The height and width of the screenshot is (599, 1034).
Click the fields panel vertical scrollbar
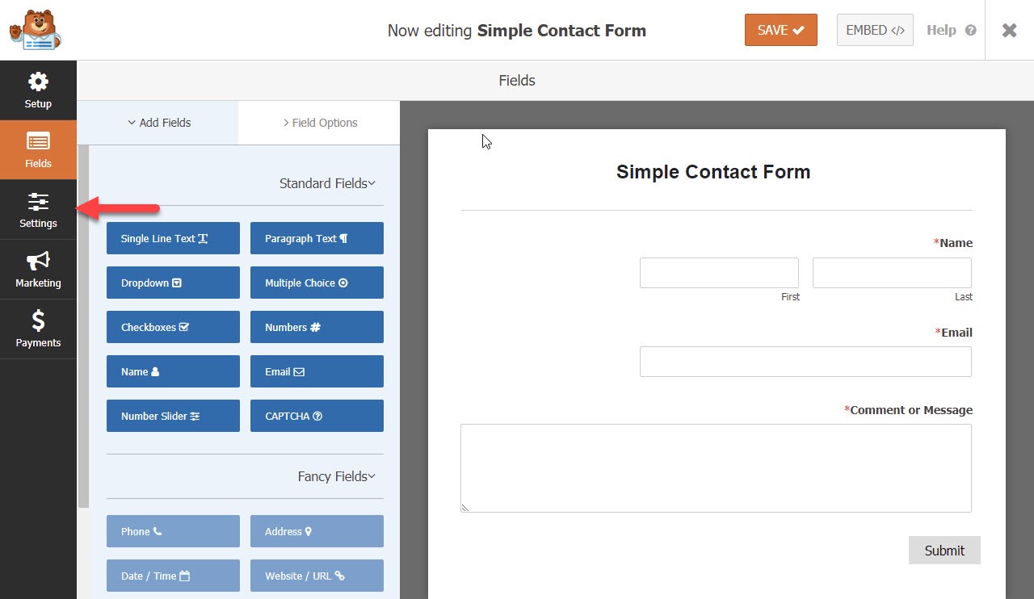coord(83,323)
